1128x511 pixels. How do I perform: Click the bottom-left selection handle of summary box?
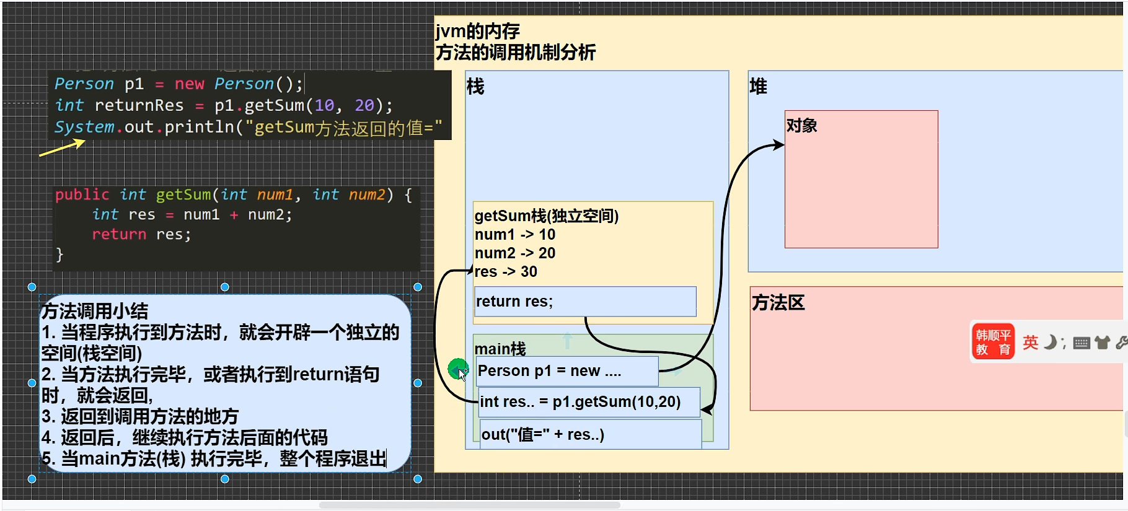32,479
